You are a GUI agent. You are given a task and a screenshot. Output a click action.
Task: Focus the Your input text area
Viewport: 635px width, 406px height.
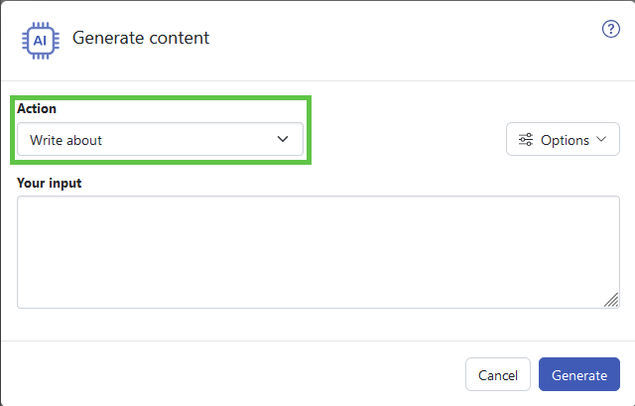click(318, 252)
